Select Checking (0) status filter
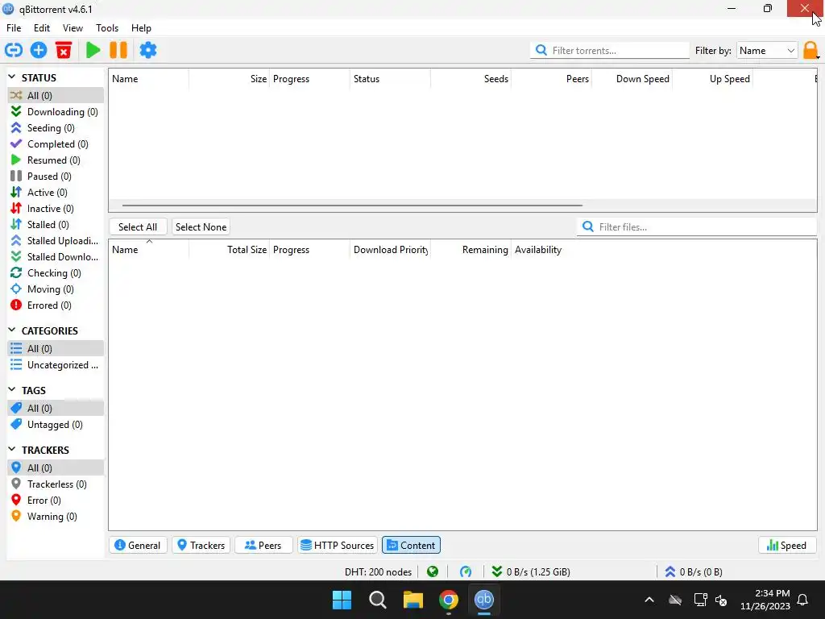The image size is (825, 619). [x=56, y=273]
